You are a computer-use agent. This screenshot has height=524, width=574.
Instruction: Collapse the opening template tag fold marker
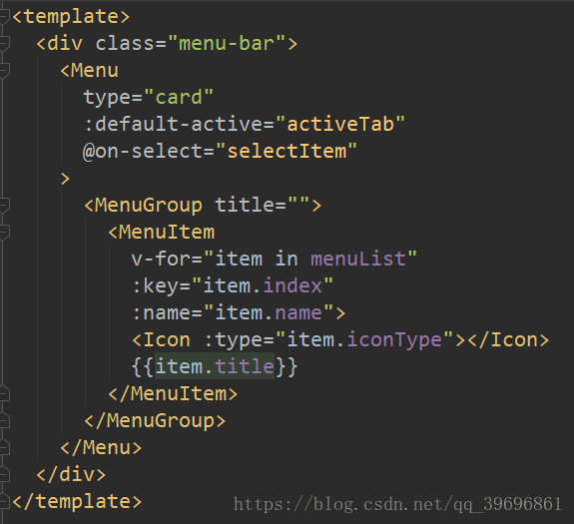4,17
